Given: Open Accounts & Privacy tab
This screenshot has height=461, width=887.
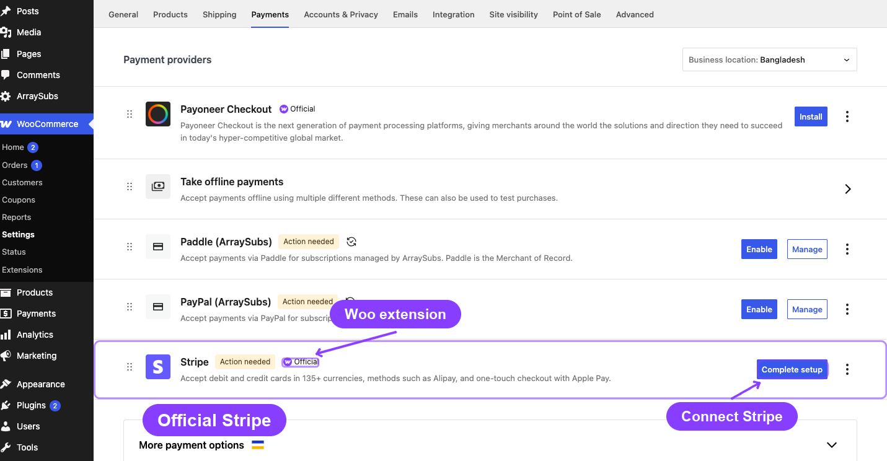Looking at the screenshot, I should pyautogui.click(x=341, y=14).
